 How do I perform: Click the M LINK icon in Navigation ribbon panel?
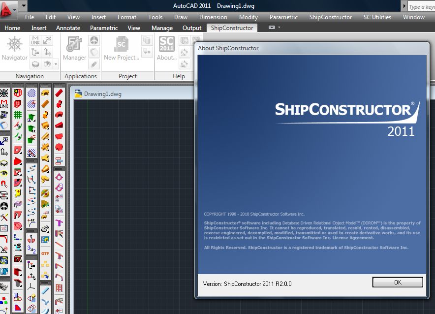pyautogui.click(x=35, y=40)
